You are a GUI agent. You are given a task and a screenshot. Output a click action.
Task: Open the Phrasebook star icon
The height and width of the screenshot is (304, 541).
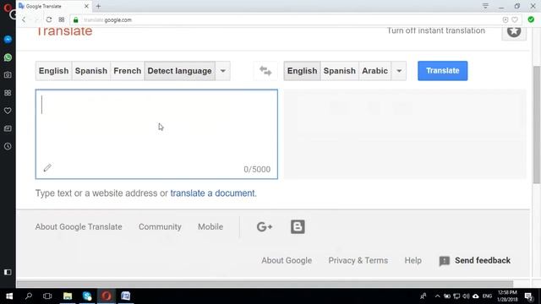[514, 31]
